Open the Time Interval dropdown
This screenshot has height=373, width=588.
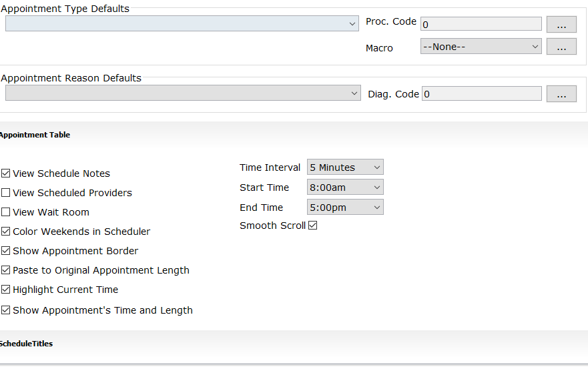(345, 167)
